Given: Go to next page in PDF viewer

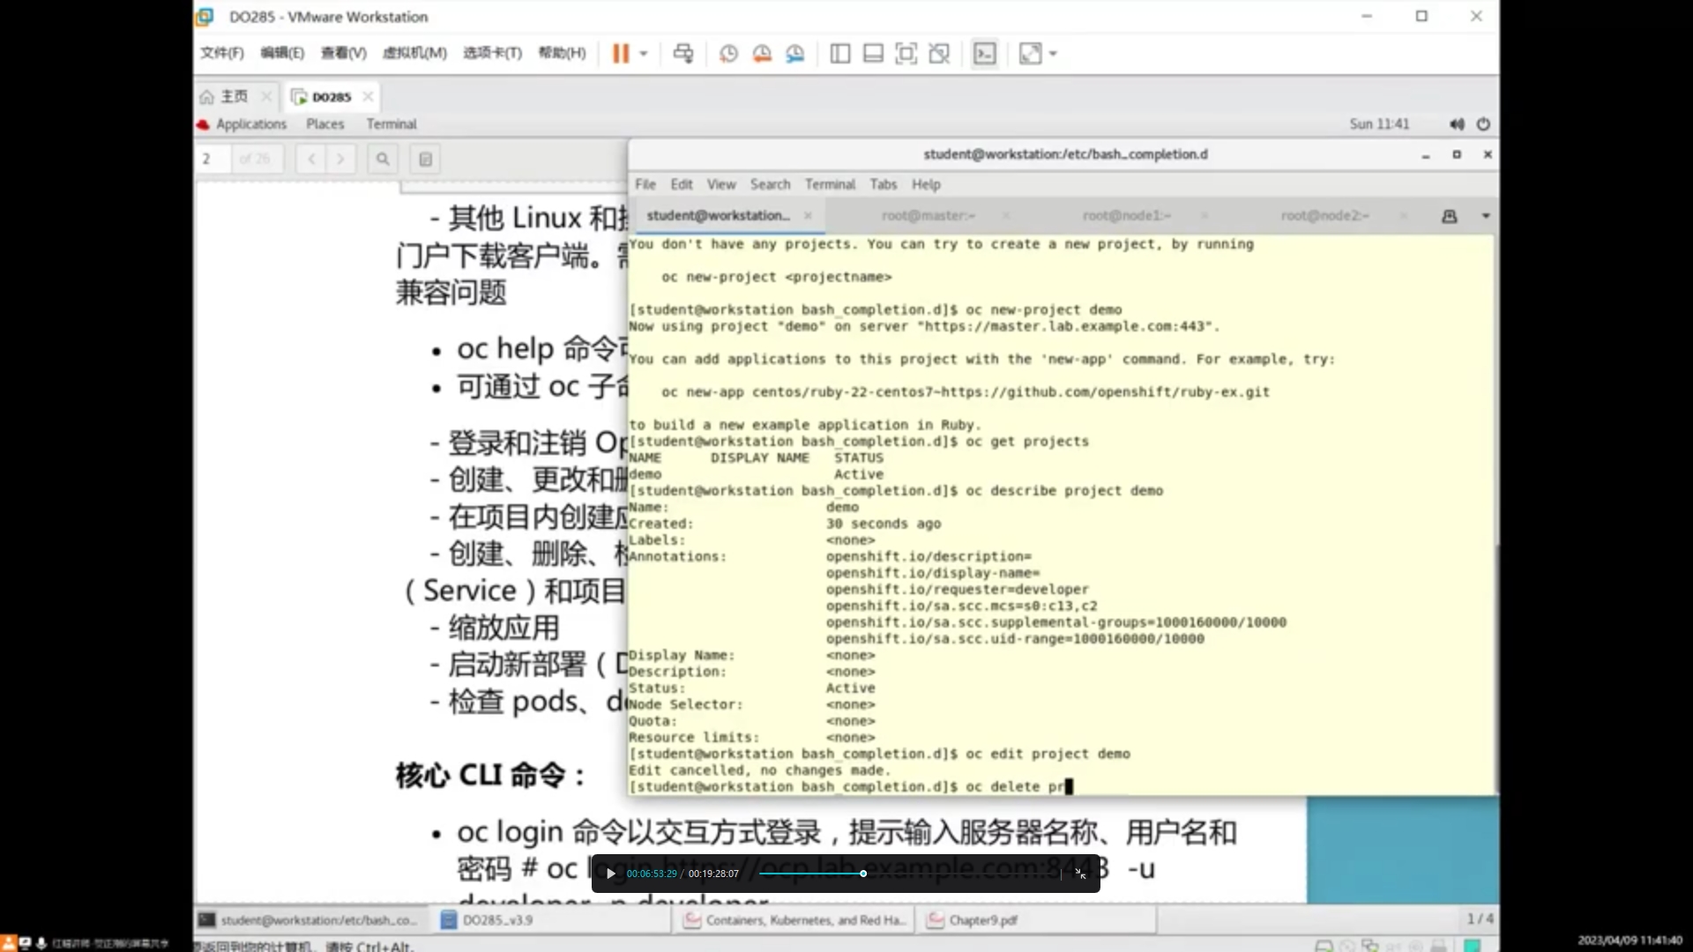Looking at the screenshot, I should point(340,159).
